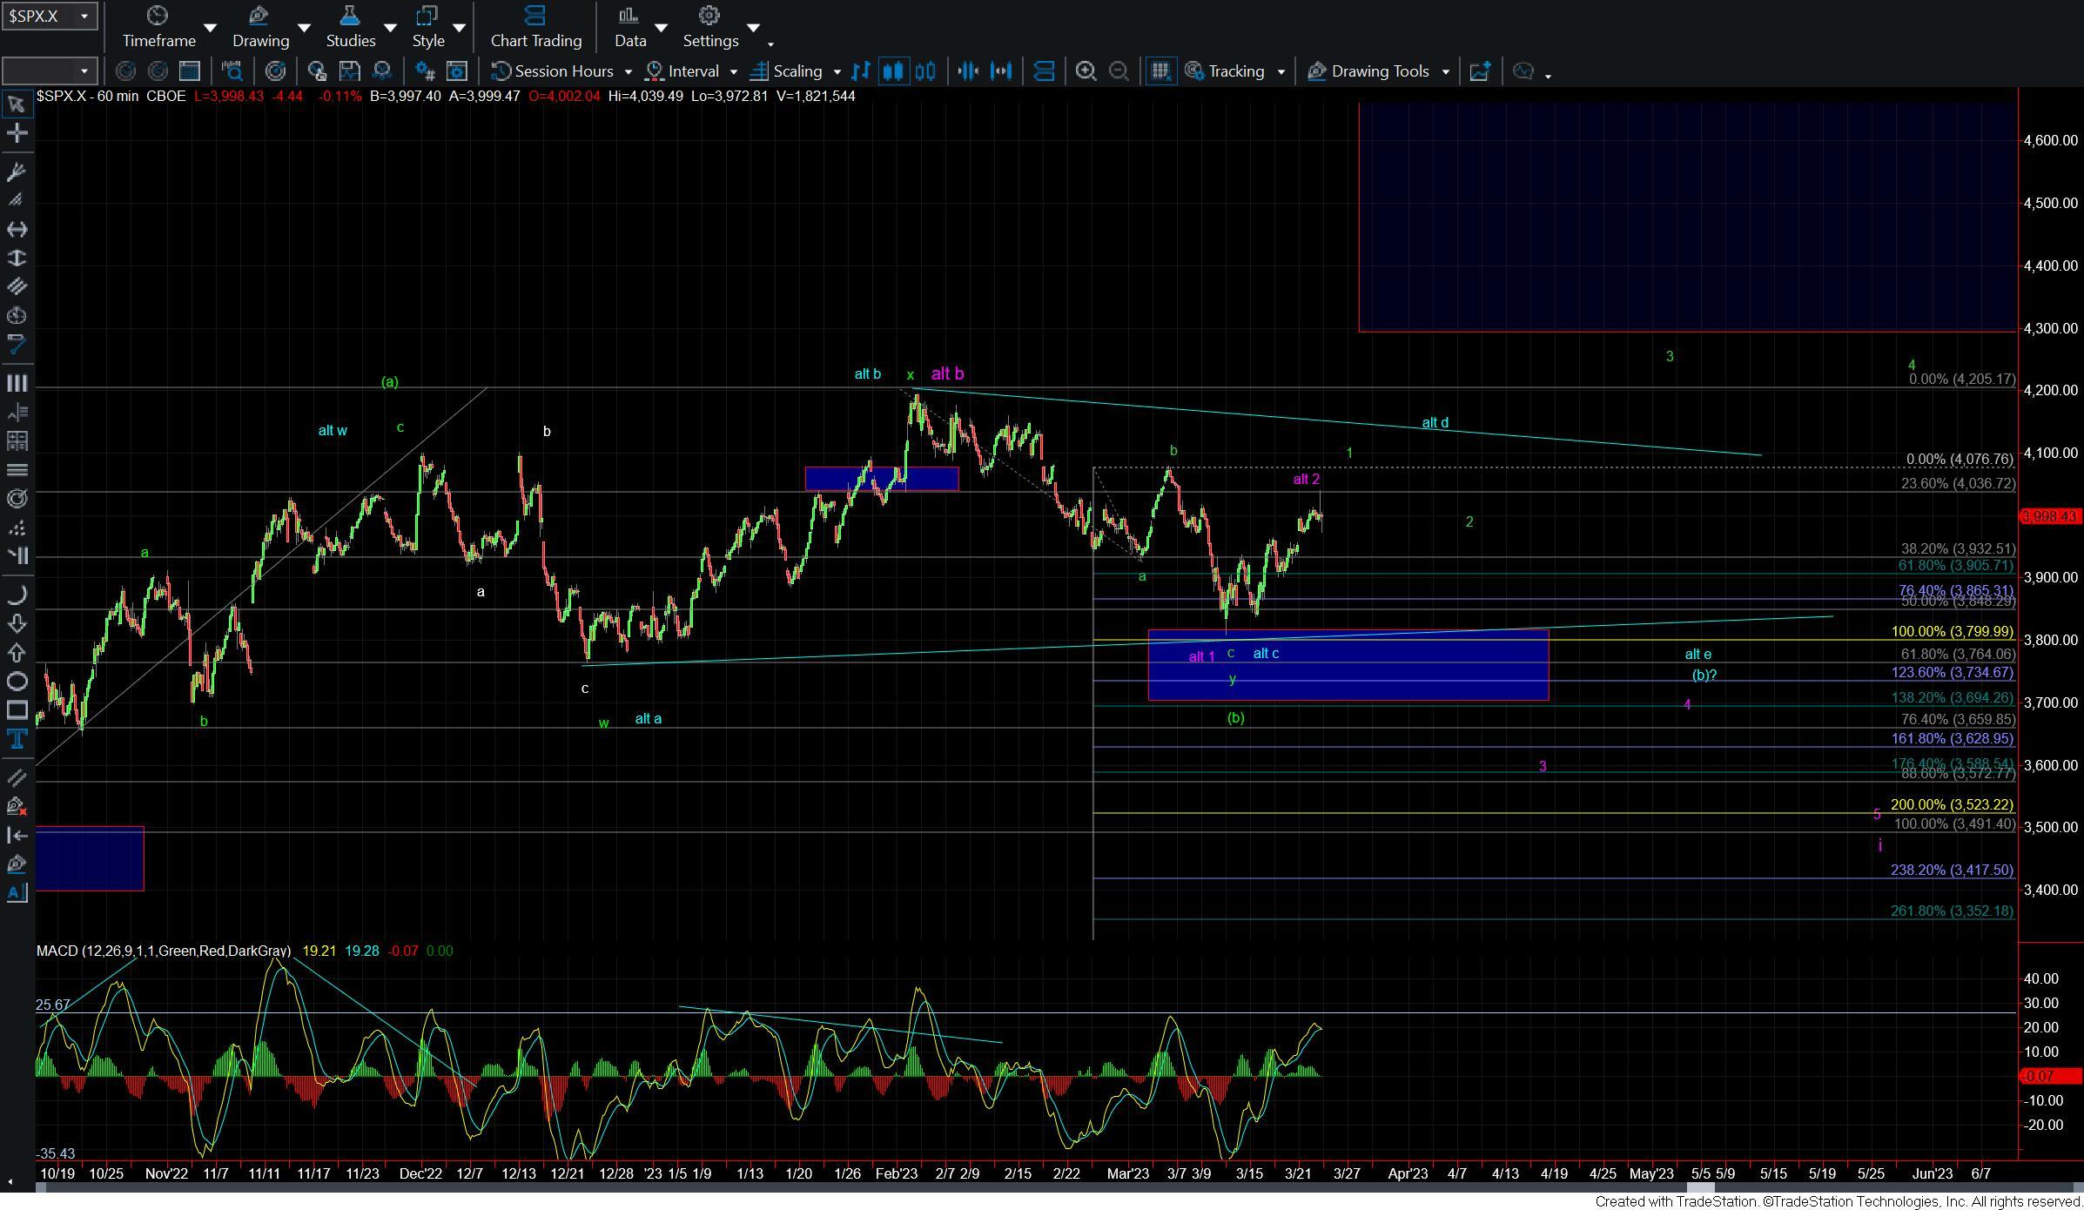The image size is (2084, 1210).
Task: Switch to hollow candlestick style
Action: (x=924, y=71)
